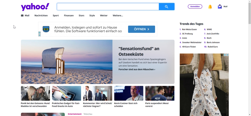Open the Kevin Costner article thumbnail
Viewport: 251px width, 116px height.
tap(129, 93)
